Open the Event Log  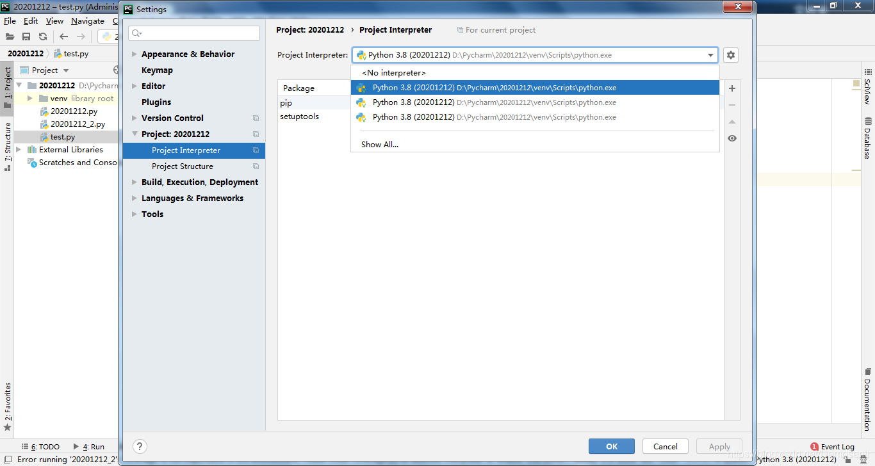832,447
